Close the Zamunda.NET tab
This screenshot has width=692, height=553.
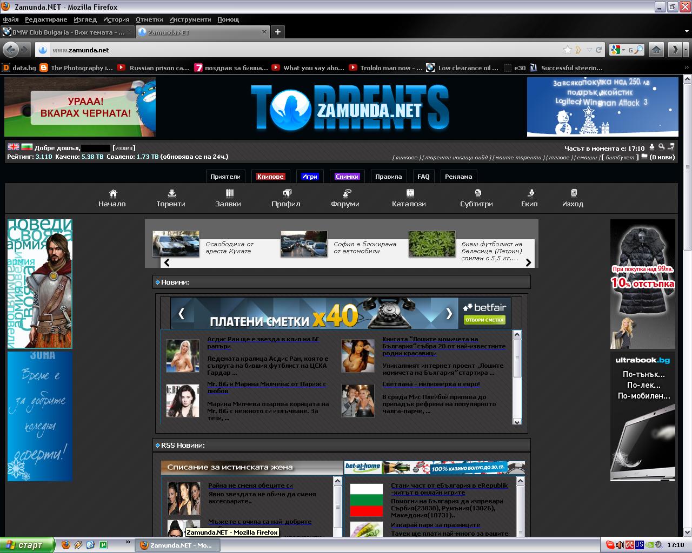point(264,32)
